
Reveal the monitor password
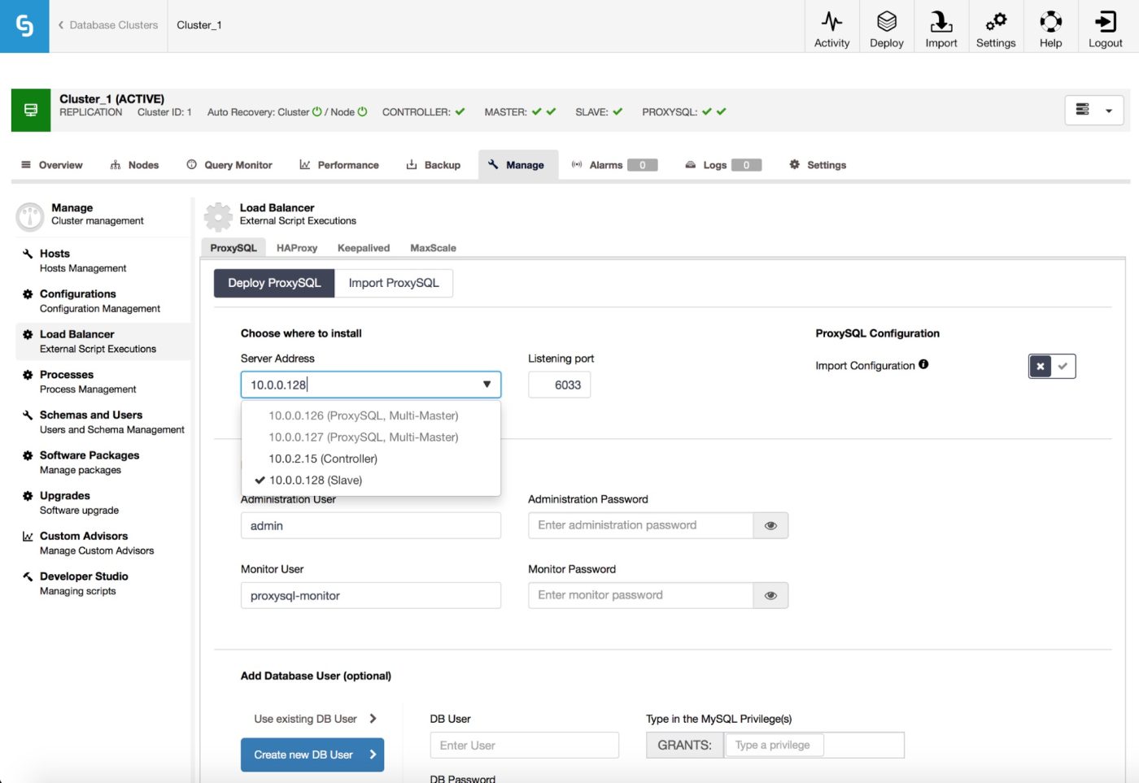(x=770, y=596)
